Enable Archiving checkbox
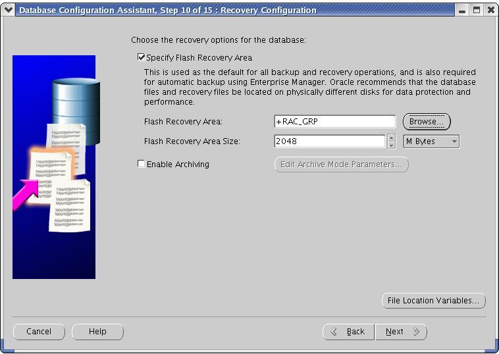Viewport: 499px width, 354px height. coord(142,164)
